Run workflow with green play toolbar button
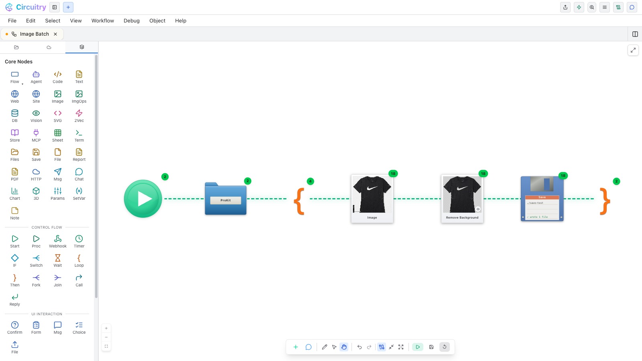Viewport: 642px width, 361px height. coord(418,347)
